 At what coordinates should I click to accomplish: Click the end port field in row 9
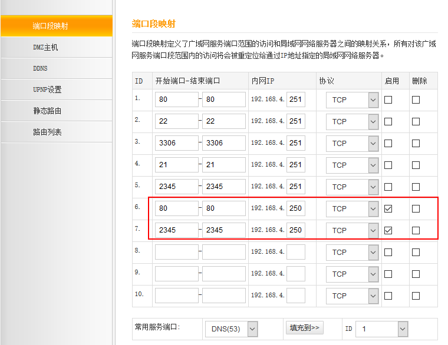(224, 274)
